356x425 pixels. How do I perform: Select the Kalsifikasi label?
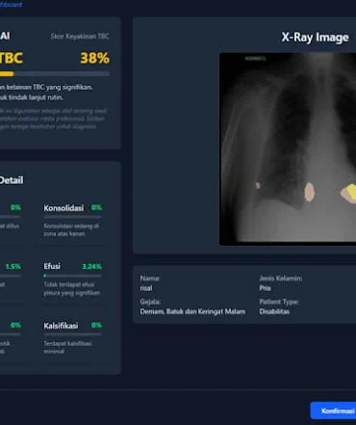pos(61,326)
